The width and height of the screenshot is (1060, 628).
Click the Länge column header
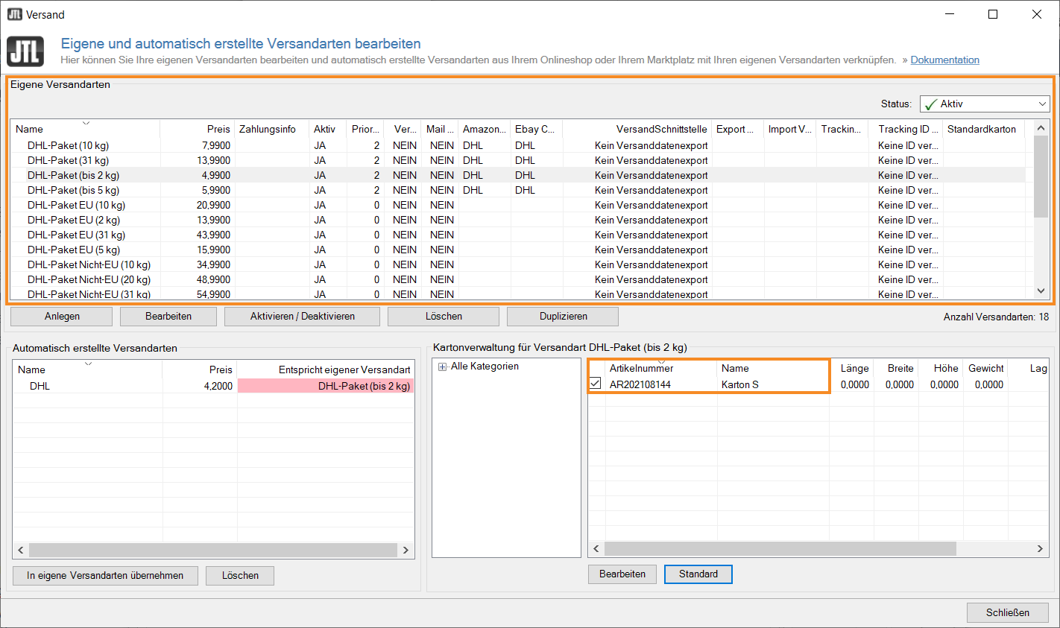coord(851,368)
